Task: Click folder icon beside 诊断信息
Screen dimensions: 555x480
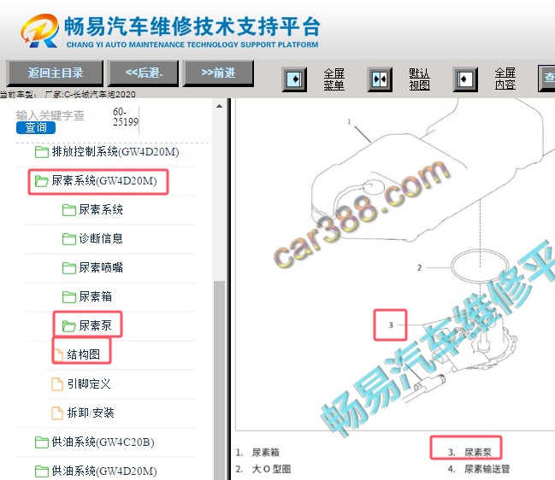Action: tap(69, 239)
